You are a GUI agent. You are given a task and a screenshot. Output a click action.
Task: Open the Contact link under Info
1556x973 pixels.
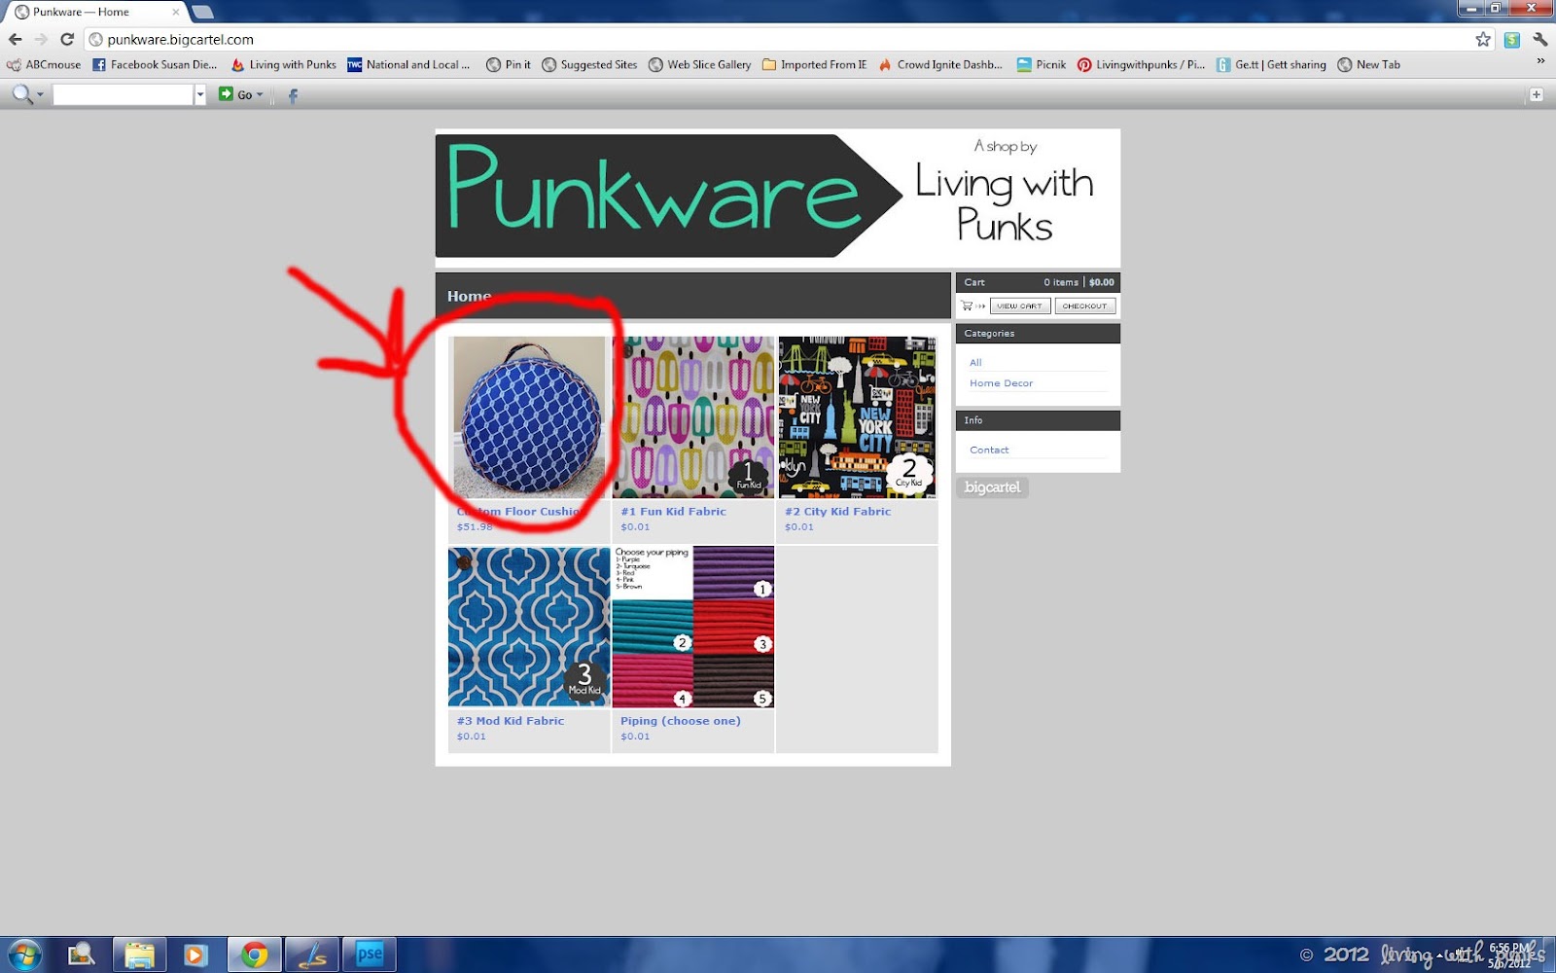click(x=989, y=450)
